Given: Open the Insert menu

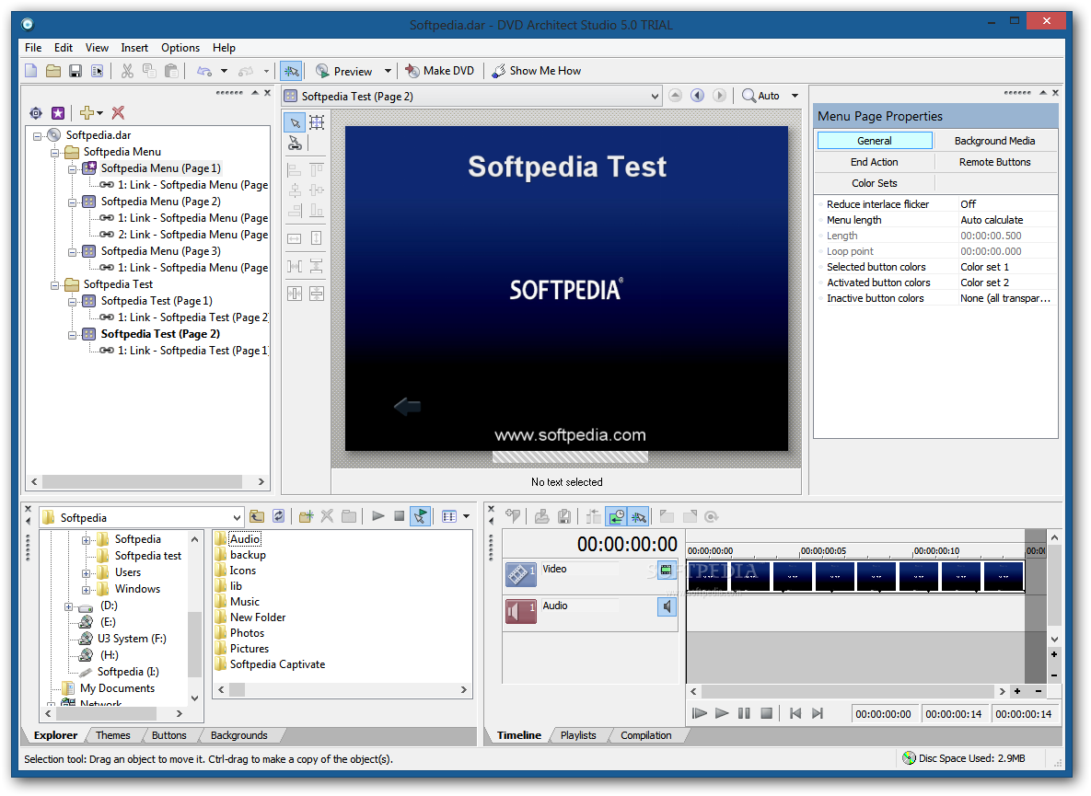Looking at the screenshot, I should [134, 48].
